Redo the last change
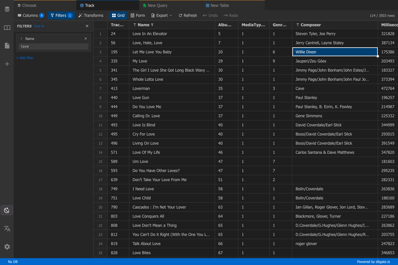Viewport: 398px width, 265px height. 231,15
